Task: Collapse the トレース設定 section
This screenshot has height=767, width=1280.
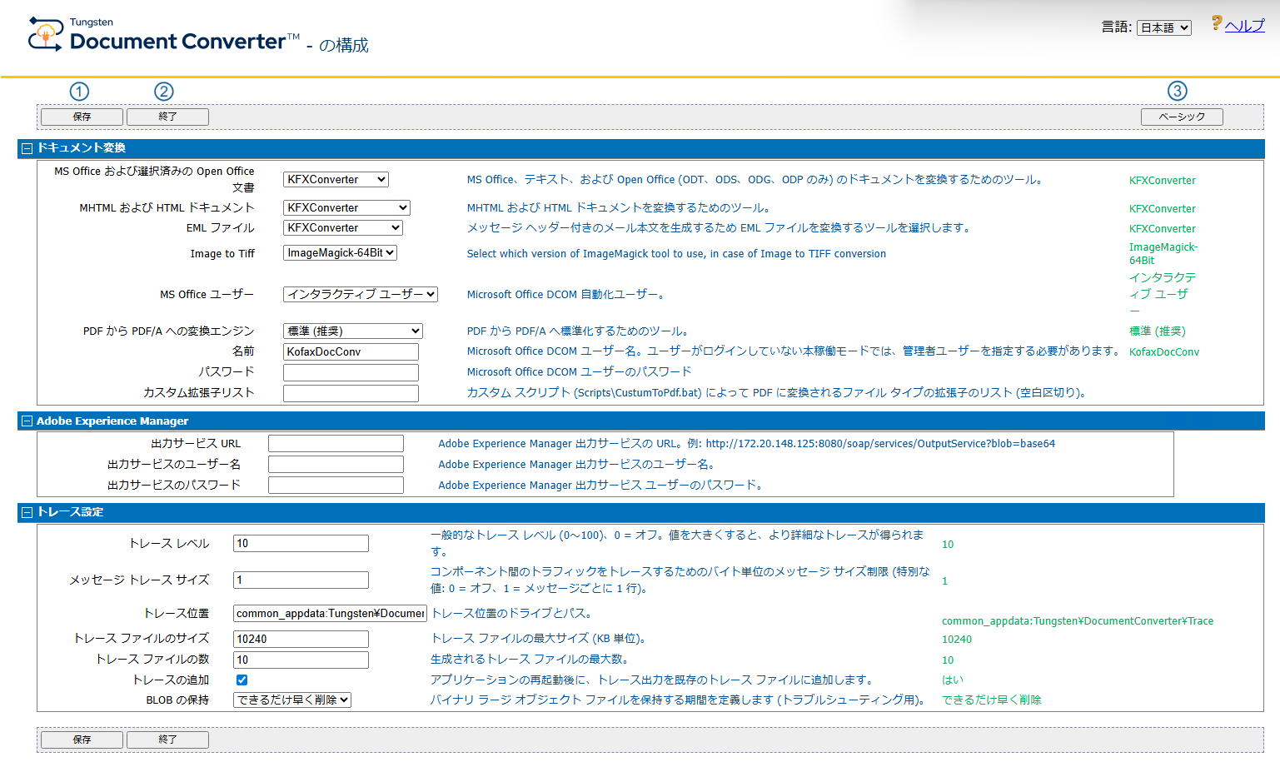Action: tap(27, 512)
